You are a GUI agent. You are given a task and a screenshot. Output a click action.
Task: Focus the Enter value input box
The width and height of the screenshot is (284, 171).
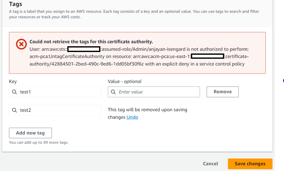coord(154,92)
